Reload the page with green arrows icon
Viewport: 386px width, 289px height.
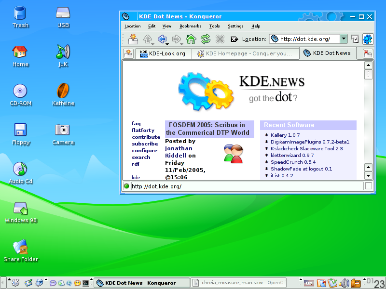coord(206,39)
